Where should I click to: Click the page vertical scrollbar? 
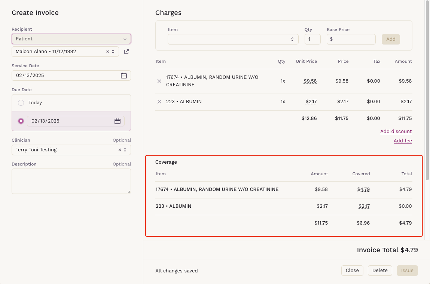[x=427, y=90]
